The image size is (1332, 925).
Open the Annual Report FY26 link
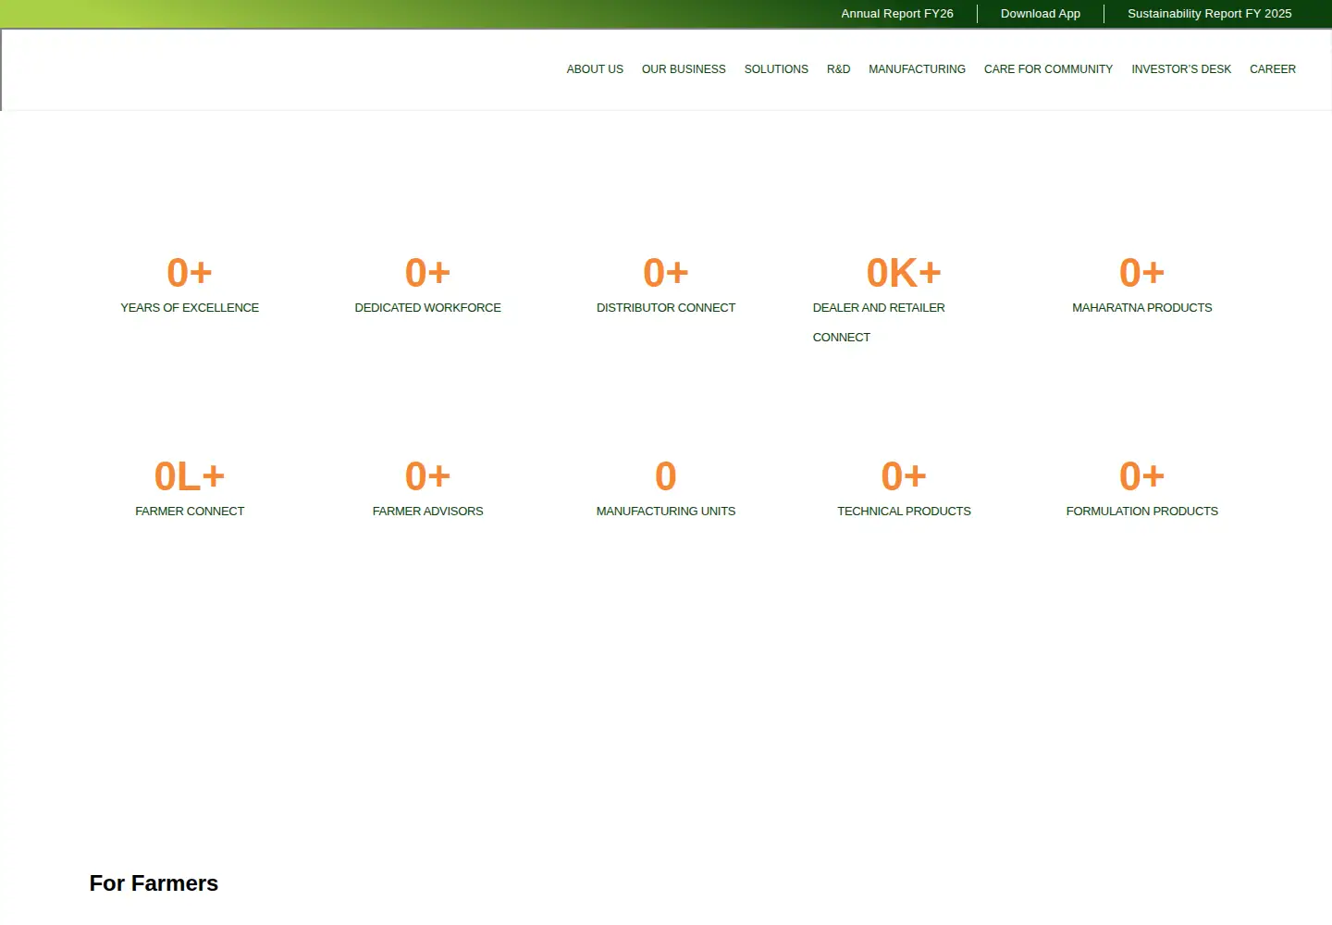(x=897, y=14)
